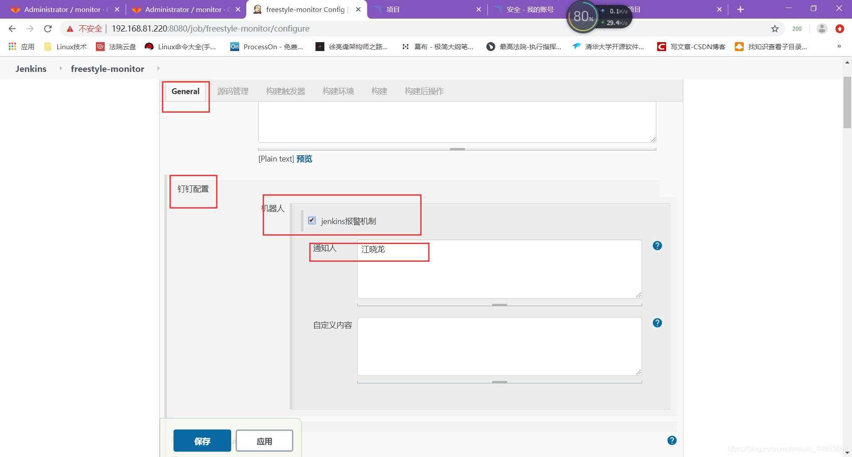Switch to the 构建 tab

[x=379, y=91]
